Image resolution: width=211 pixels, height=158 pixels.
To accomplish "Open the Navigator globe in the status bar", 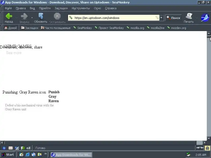I will (x=4, y=148).
